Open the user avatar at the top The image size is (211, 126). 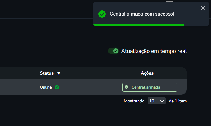click(169, 2)
